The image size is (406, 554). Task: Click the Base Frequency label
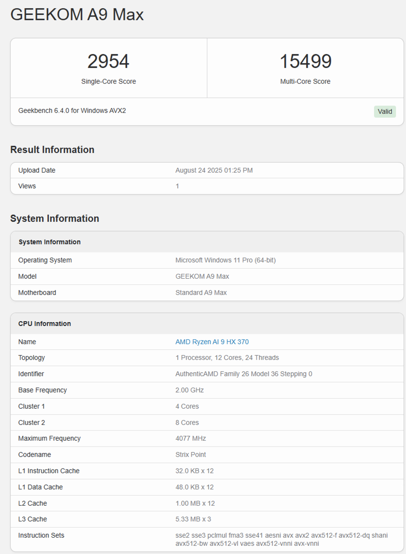(43, 390)
